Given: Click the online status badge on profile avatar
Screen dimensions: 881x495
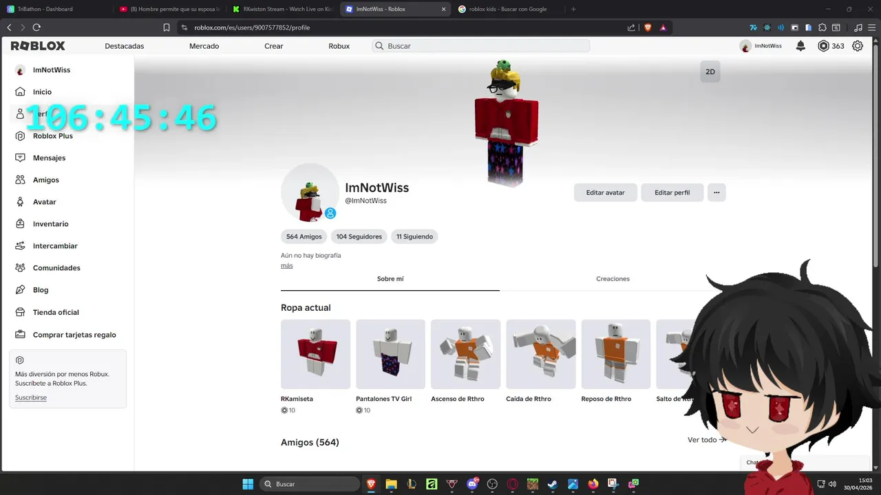Looking at the screenshot, I should click(330, 213).
